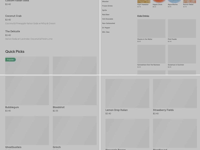Viewport: 200px width, 150px height.
Task: Choose the Lemon Drop Italian card
Action: point(127,93)
